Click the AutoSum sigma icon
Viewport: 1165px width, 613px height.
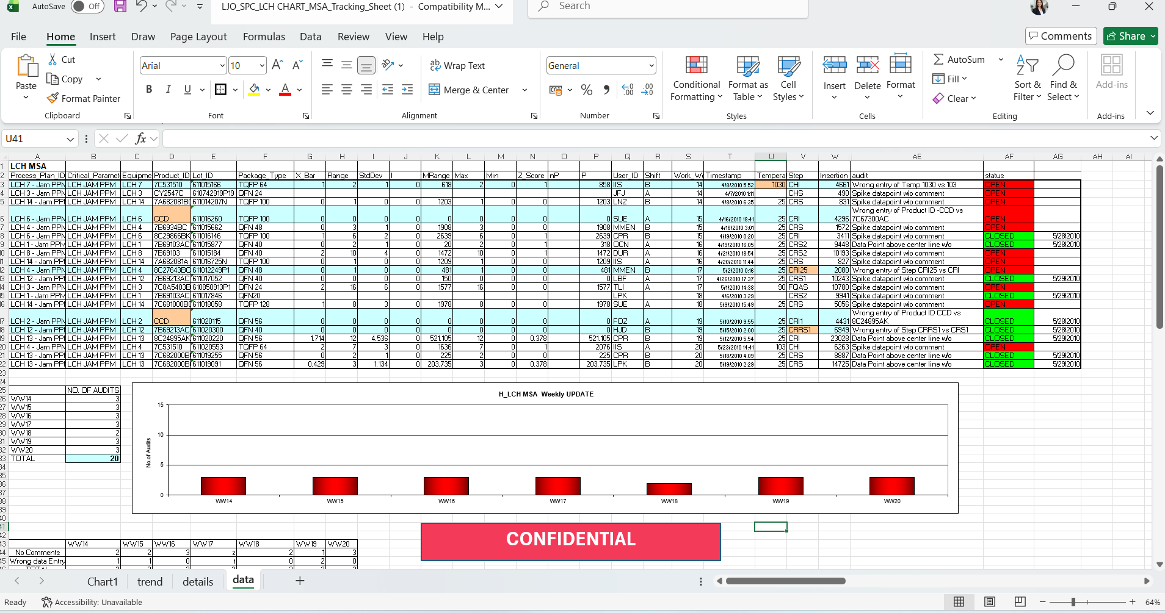point(938,59)
